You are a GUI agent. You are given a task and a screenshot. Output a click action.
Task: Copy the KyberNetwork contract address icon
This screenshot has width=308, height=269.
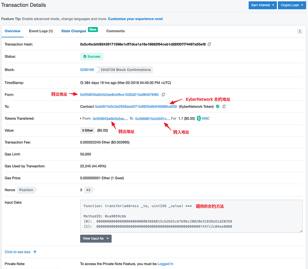click(x=223, y=106)
